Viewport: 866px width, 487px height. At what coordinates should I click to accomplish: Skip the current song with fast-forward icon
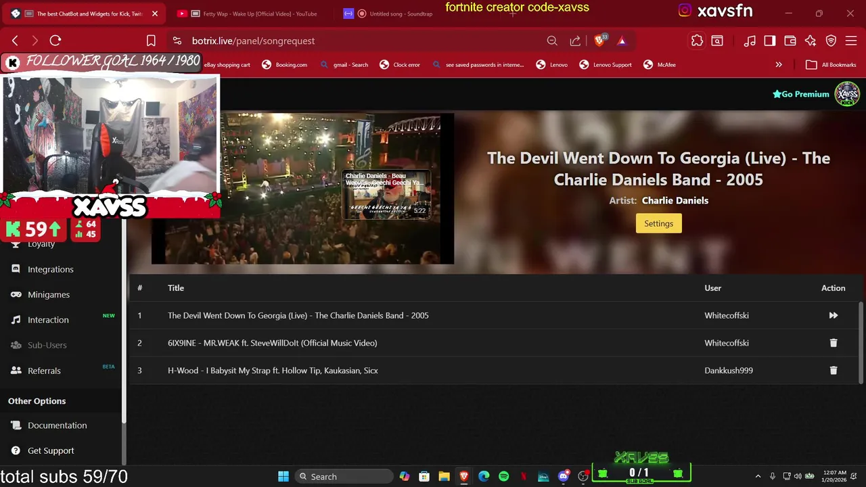coord(834,315)
